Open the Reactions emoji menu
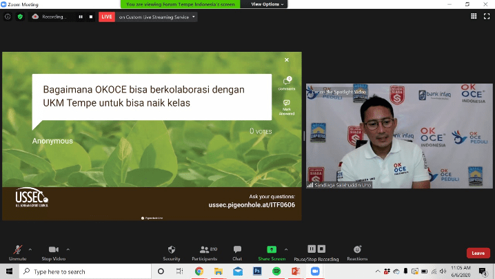The height and width of the screenshot is (279, 495). (x=357, y=250)
